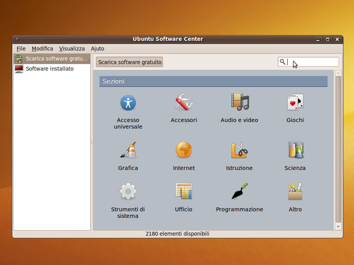The width and height of the screenshot is (354, 265).
Task: Click the Scarica software gratuito breadcrumb button
Action: pyautogui.click(x=130, y=62)
